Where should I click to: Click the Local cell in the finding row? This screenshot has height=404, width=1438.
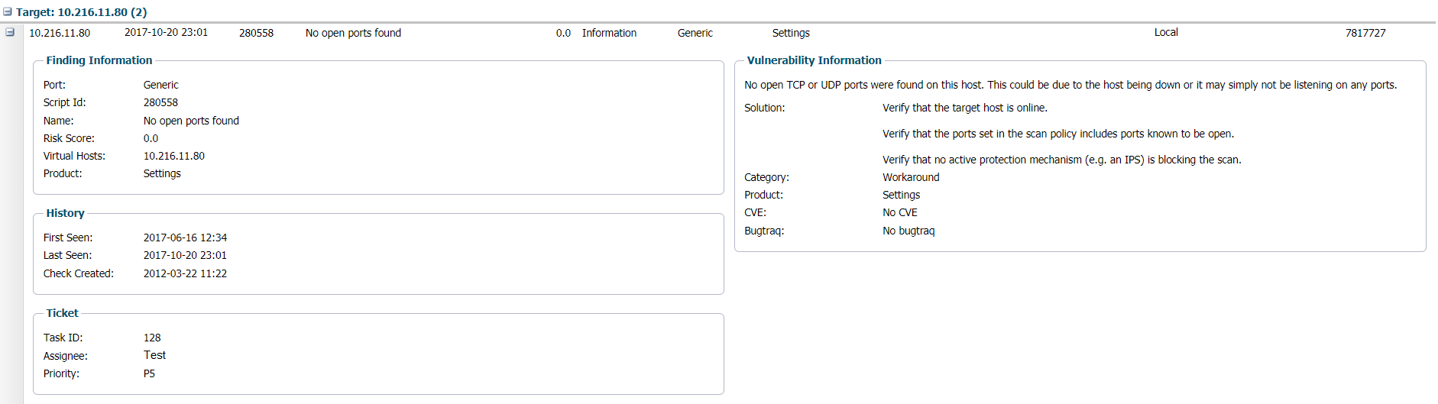tap(1166, 33)
